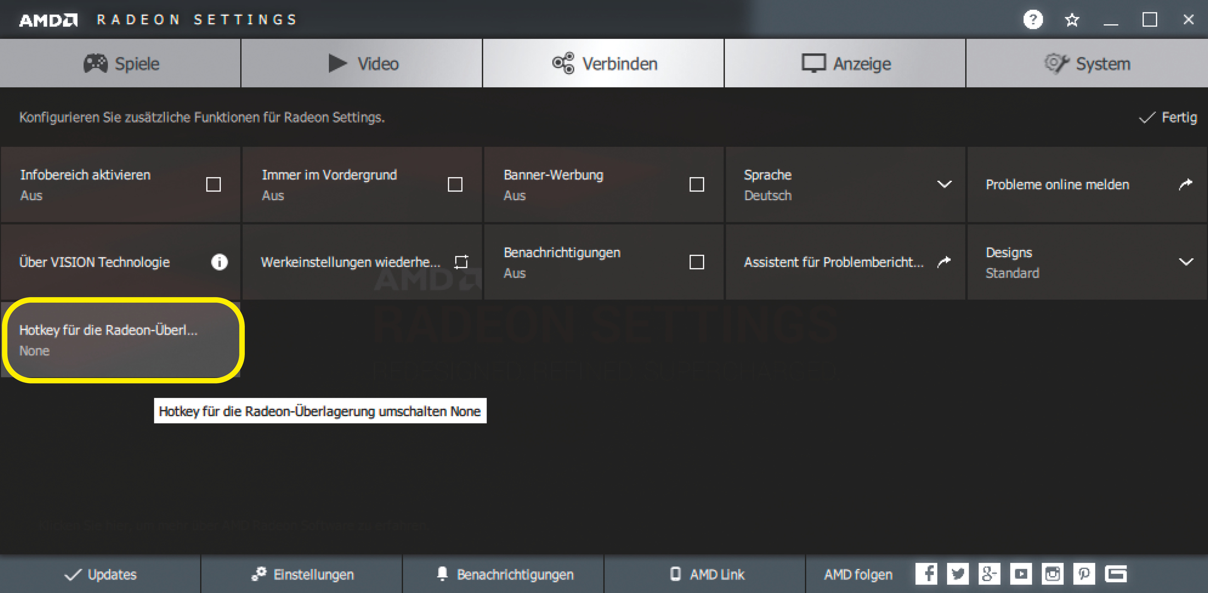The height and width of the screenshot is (593, 1208).
Task: Open AMD Facebook page icon
Action: pyautogui.click(x=926, y=574)
